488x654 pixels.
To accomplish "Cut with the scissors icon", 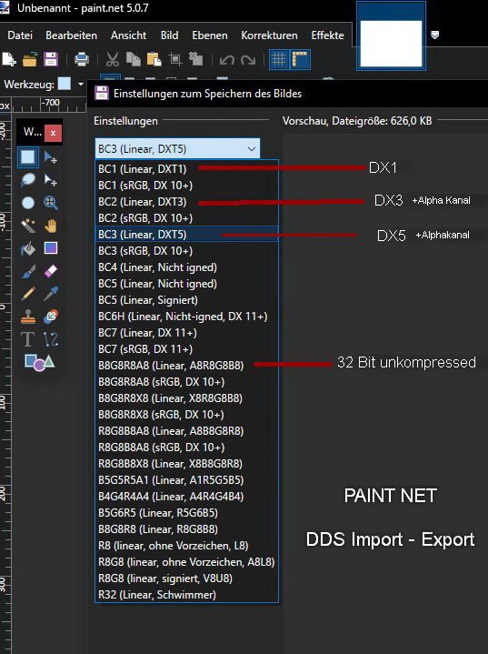I will tap(112, 59).
